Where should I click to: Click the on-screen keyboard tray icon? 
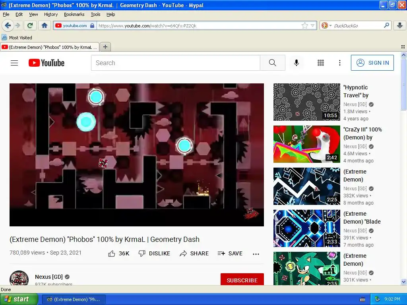coord(362,299)
